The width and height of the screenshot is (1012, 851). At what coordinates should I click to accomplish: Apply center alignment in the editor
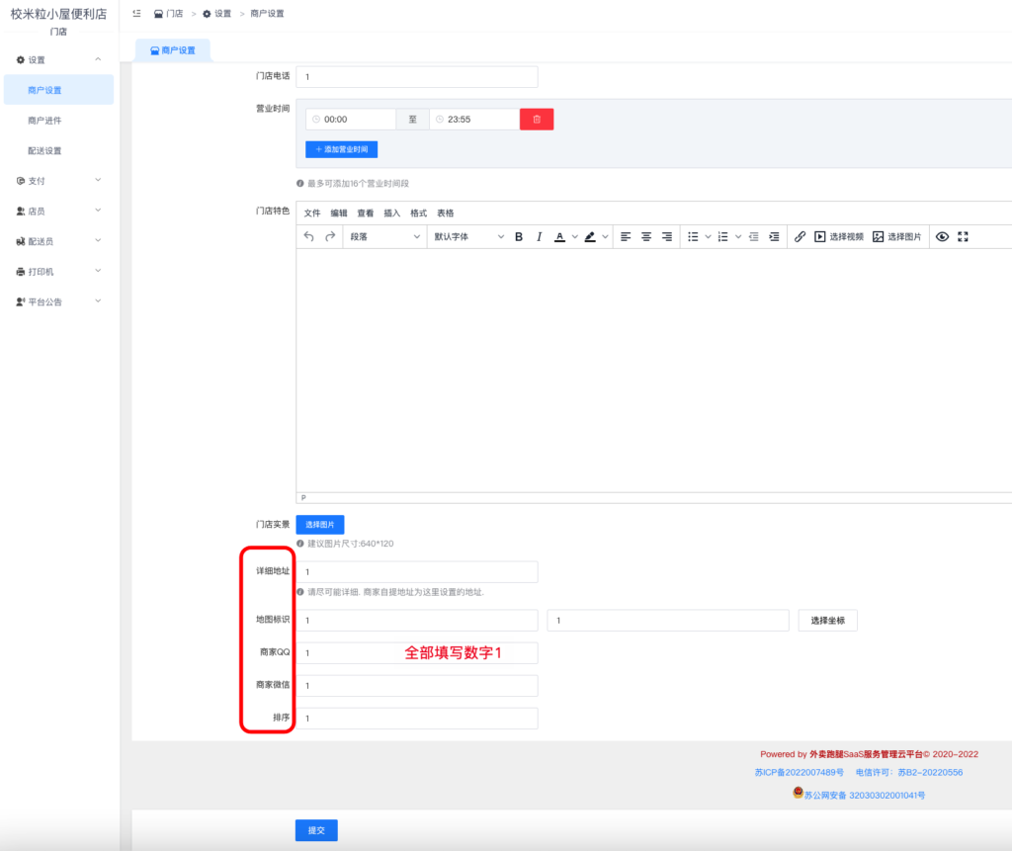tap(645, 236)
